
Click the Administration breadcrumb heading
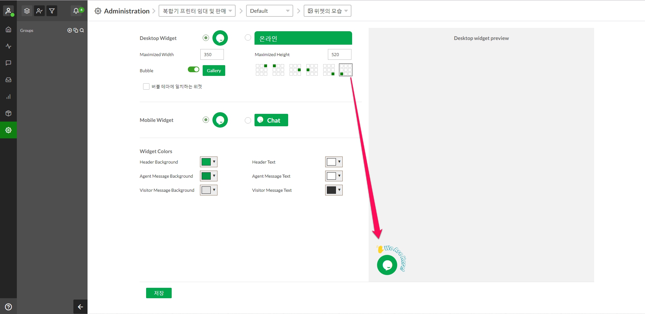point(126,11)
